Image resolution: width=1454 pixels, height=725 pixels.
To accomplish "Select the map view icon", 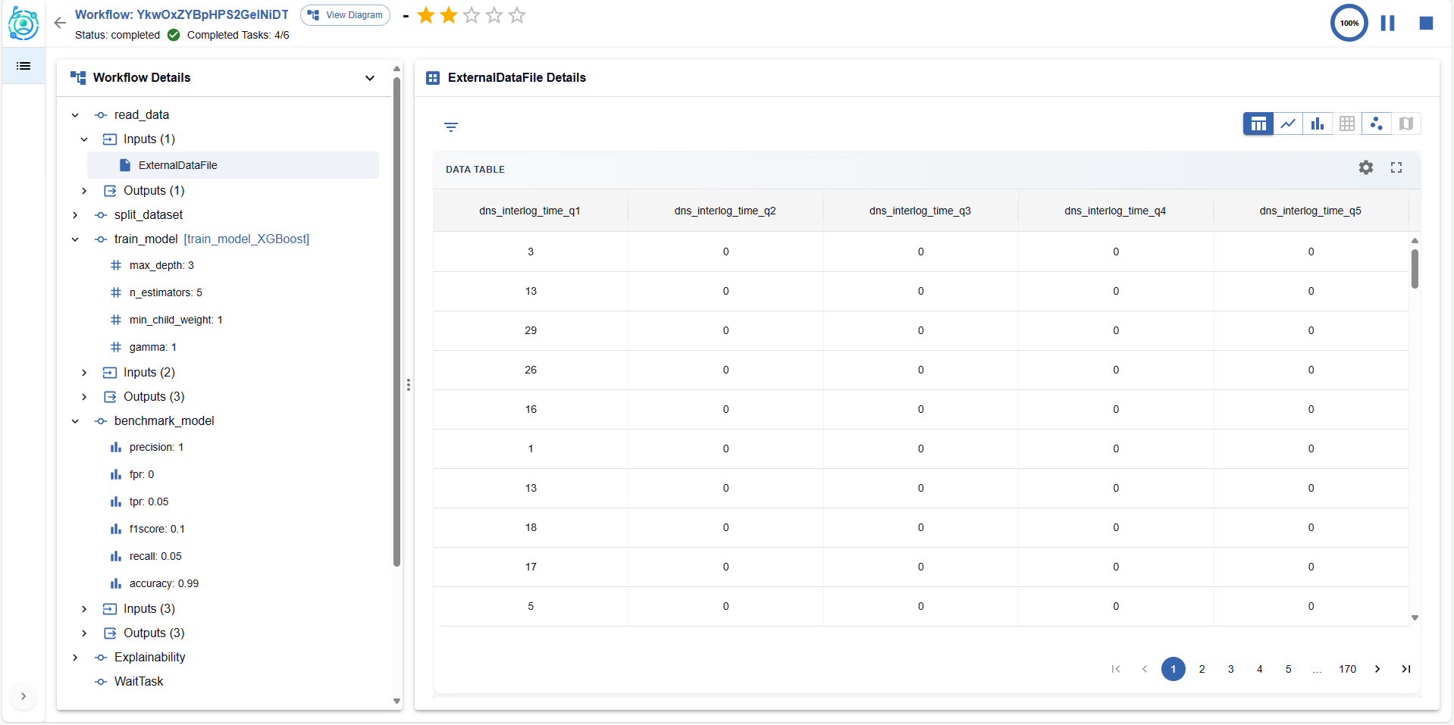I will tap(1405, 123).
